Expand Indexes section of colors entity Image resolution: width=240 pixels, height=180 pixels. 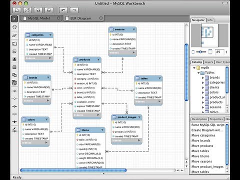pos(46,142)
